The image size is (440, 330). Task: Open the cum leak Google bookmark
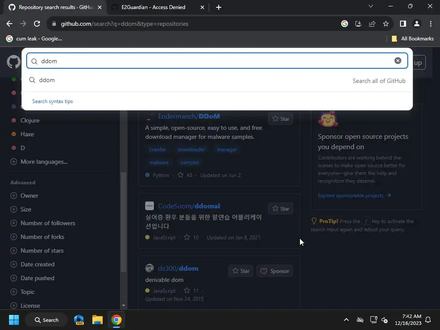click(34, 39)
